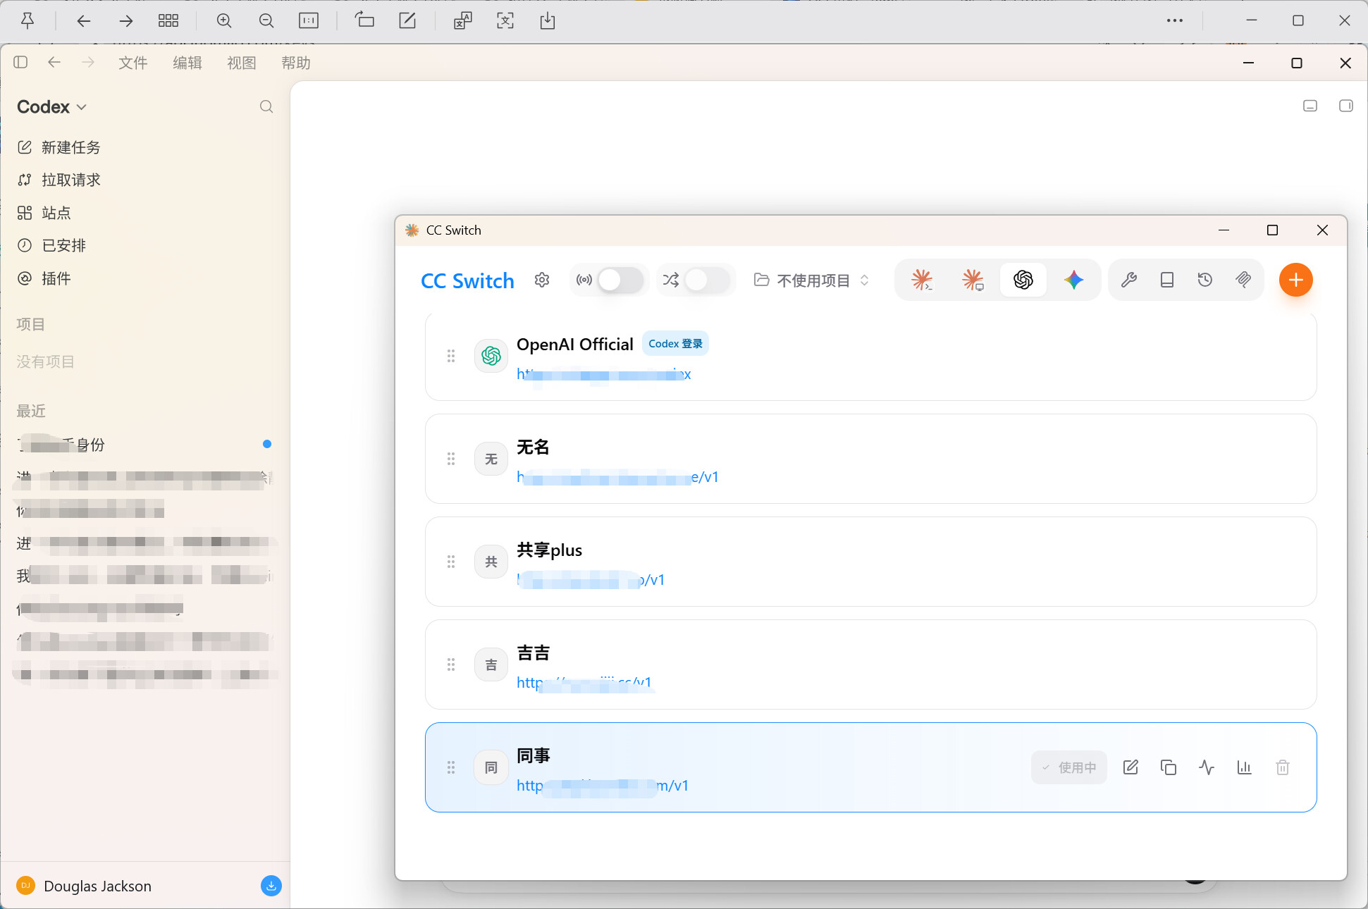This screenshot has height=909, width=1368.
Task: Rotate the image in viewer toolbar
Action: (x=364, y=21)
